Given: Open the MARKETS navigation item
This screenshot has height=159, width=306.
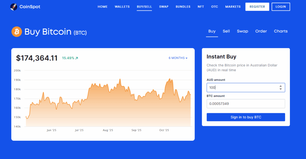Looking at the screenshot, I should point(233,7).
